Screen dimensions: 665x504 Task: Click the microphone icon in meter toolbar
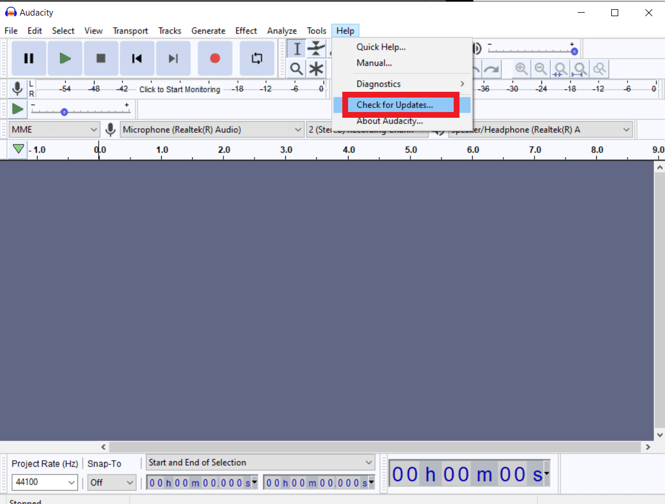[x=17, y=88]
